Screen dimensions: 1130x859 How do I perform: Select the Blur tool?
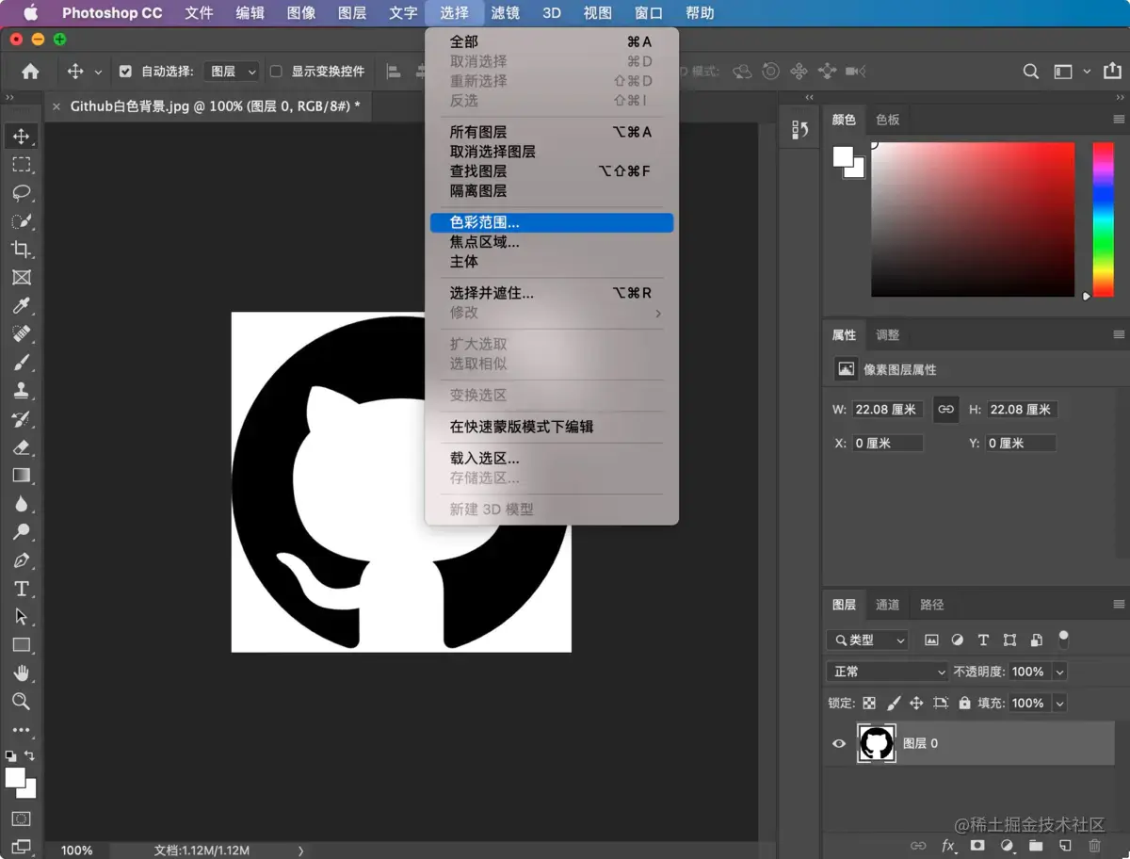[21, 504]
